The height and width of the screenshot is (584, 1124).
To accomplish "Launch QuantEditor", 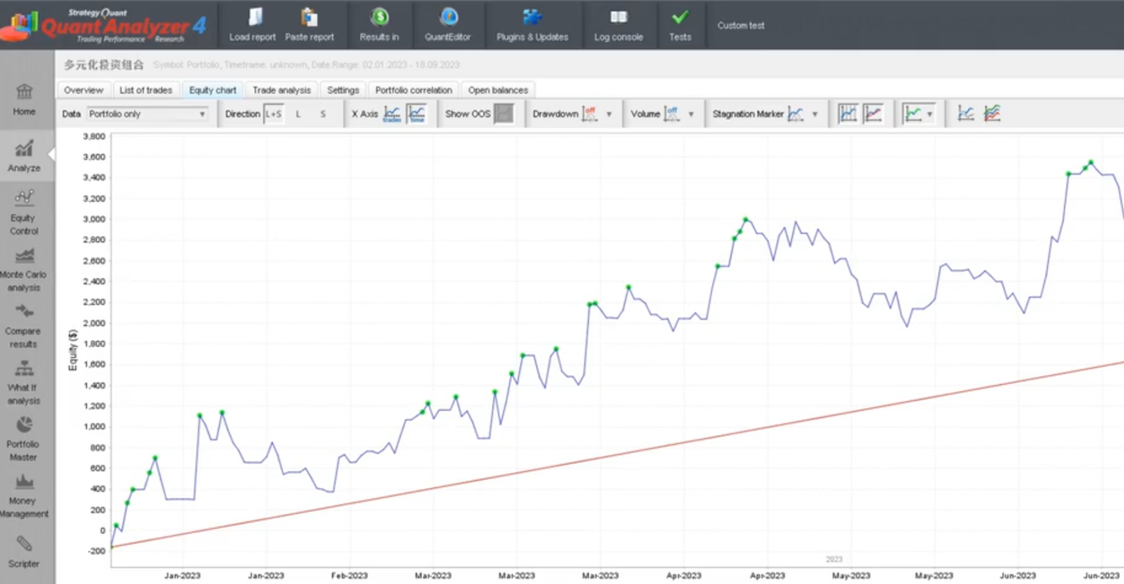I will pyautogui.click(x=448, y=25).
